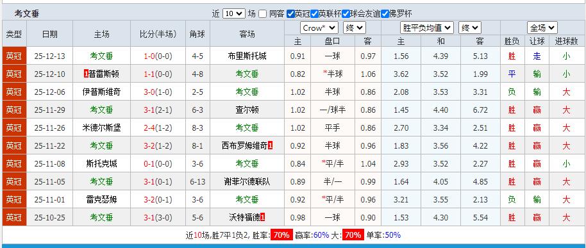Click the handicap 半/一 cell

pos(332,181)
